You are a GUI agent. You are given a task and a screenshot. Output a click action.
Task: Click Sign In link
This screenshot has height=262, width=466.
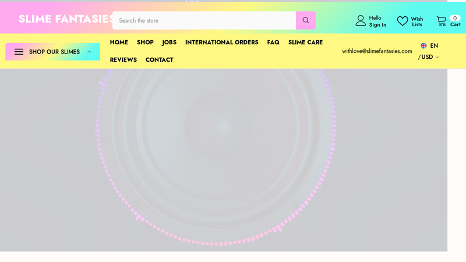coord(377,25)
